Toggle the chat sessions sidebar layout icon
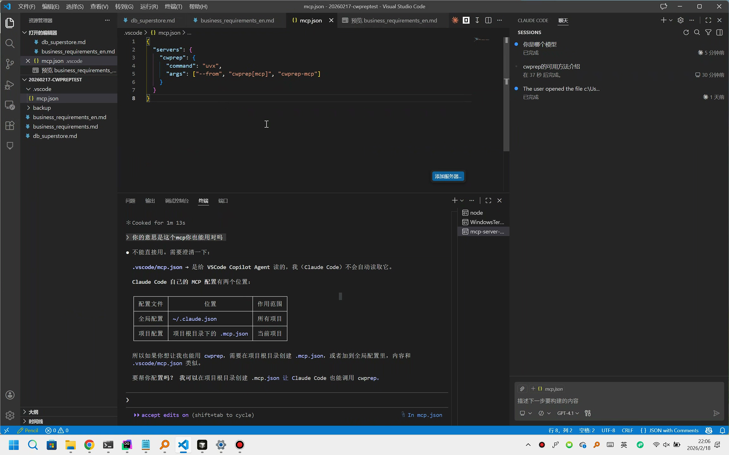Viewport: 729px width, 455px height. tap(720, 32)
